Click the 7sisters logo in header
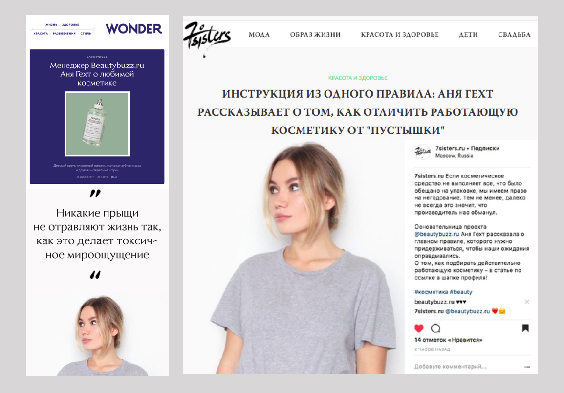 (x=206, y=38)
